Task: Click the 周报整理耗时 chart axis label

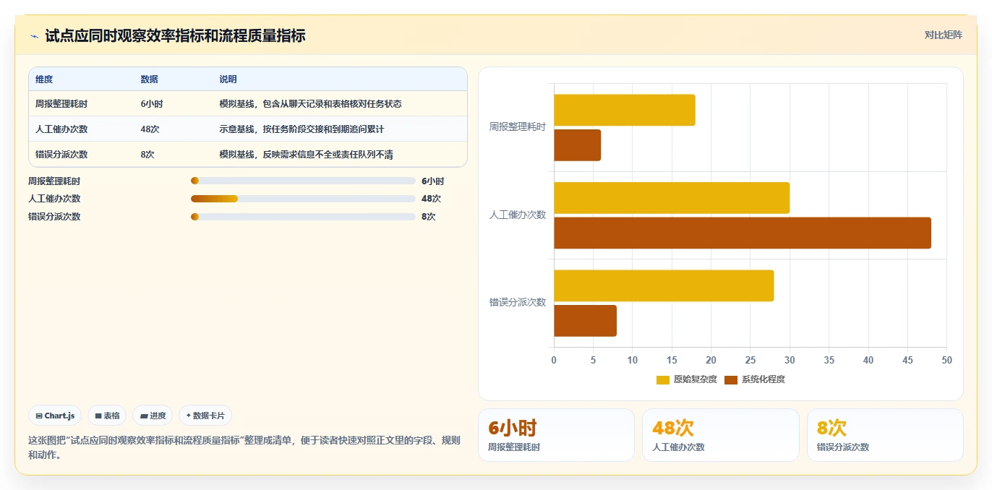Action: pyautogui.click(x=518, y=127)
